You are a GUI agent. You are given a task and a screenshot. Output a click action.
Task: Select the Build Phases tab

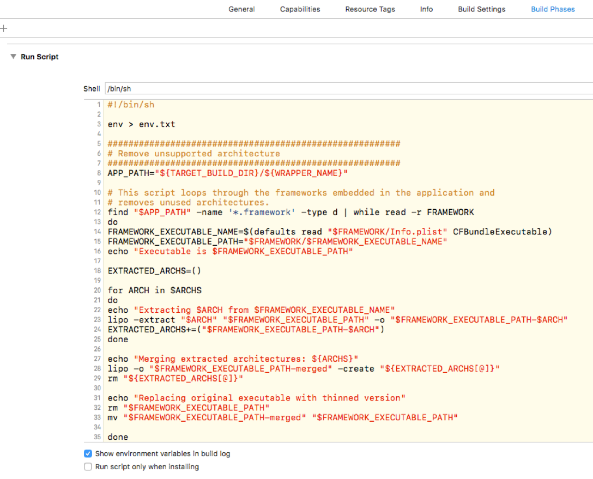tap(553, 9)
